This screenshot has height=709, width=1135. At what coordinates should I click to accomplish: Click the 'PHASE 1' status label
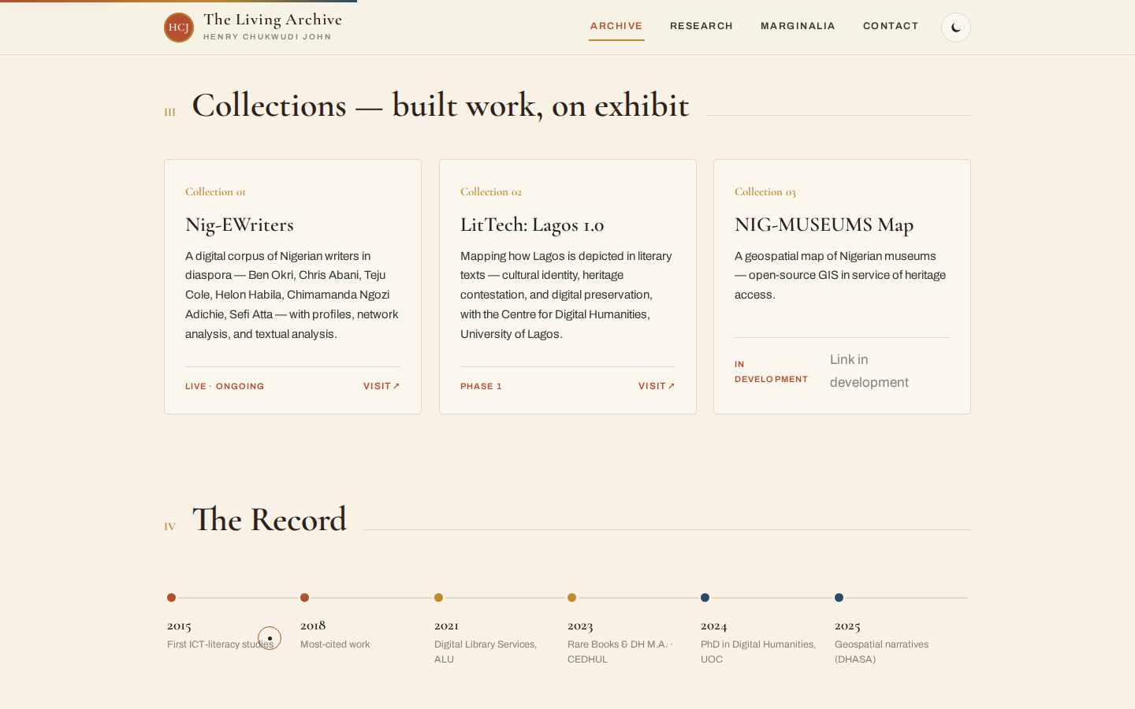point(481,386)
